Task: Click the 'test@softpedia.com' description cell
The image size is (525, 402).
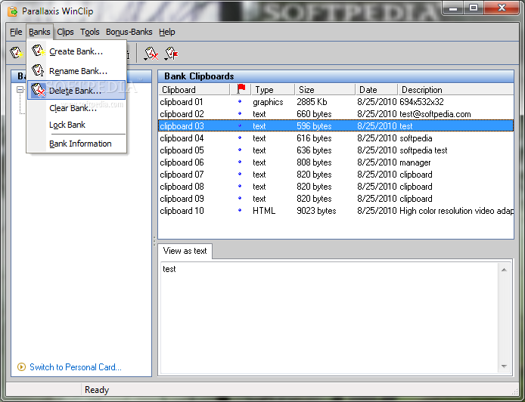Action: pyautogui.click(x=435, y=114)
